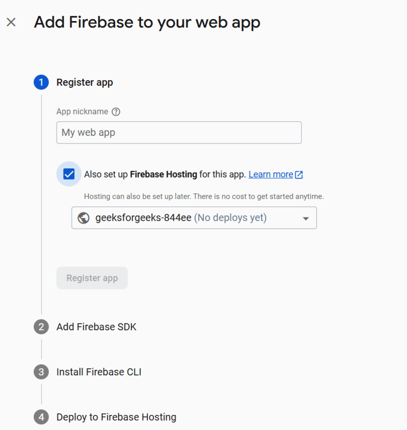Viewport: 407px width, 430px height.
Task: Open the hosting site dropdown arrow
Action: 306,218
